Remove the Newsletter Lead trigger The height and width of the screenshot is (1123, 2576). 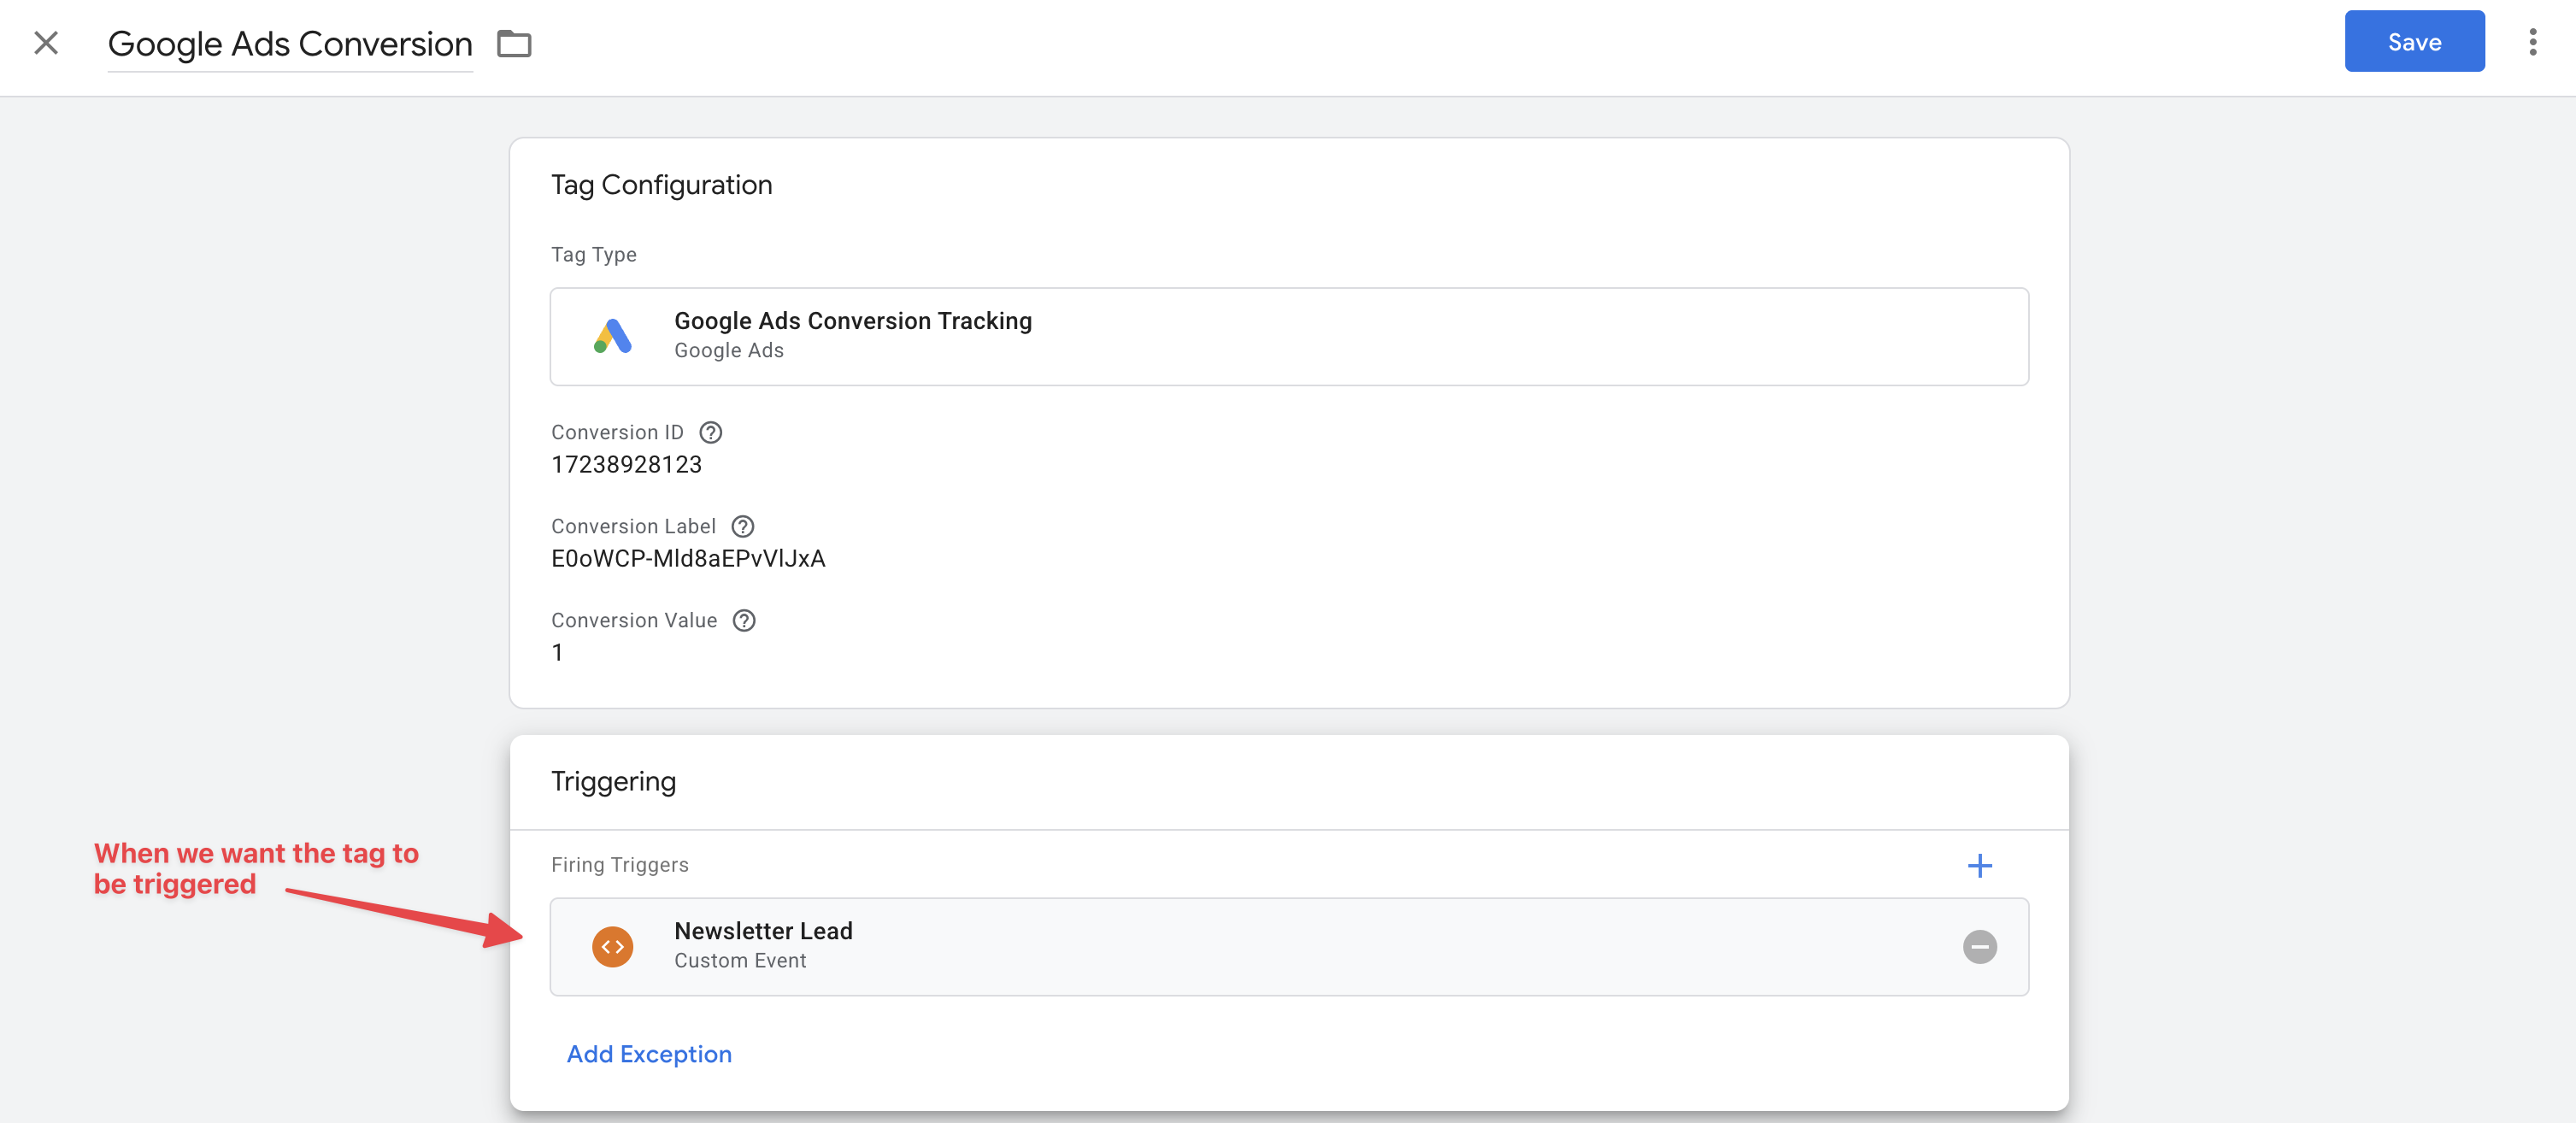click(x=1979, y=946)
